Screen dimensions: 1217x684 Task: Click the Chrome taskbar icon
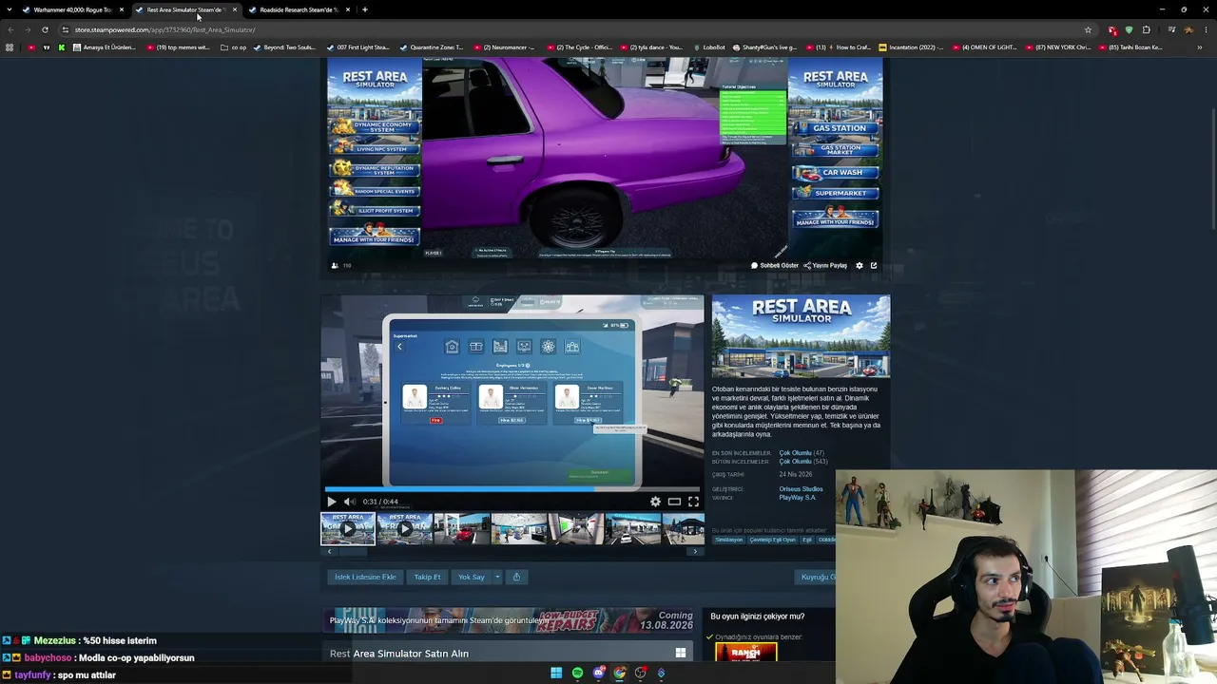(620, 673)
